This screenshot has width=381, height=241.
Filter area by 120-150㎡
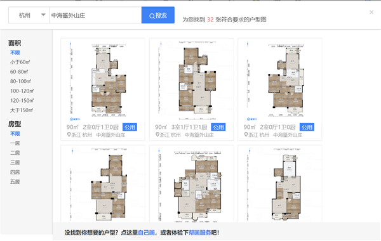coord(22,100)
